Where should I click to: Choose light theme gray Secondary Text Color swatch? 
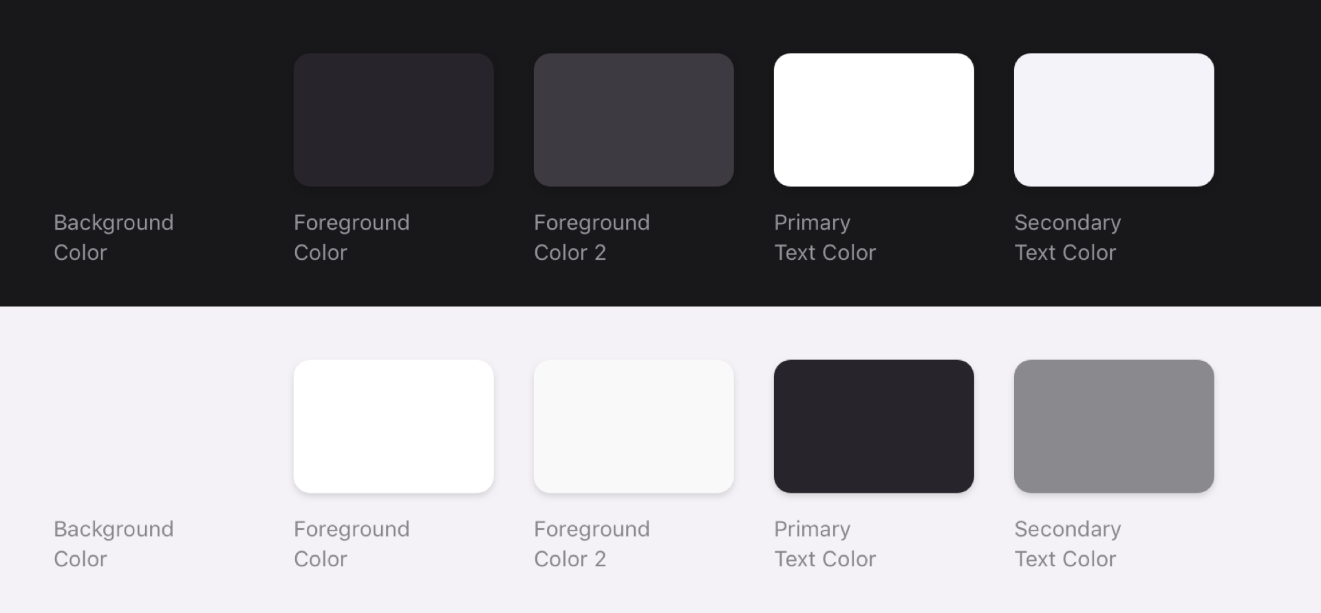tap(1114, 426)
